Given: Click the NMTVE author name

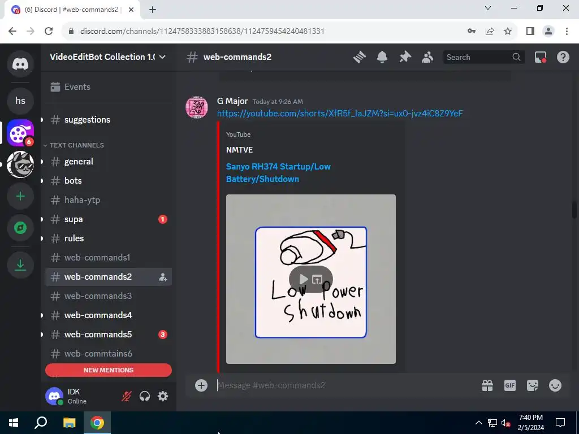Looking at the screenshot, I should click(239, 150).
